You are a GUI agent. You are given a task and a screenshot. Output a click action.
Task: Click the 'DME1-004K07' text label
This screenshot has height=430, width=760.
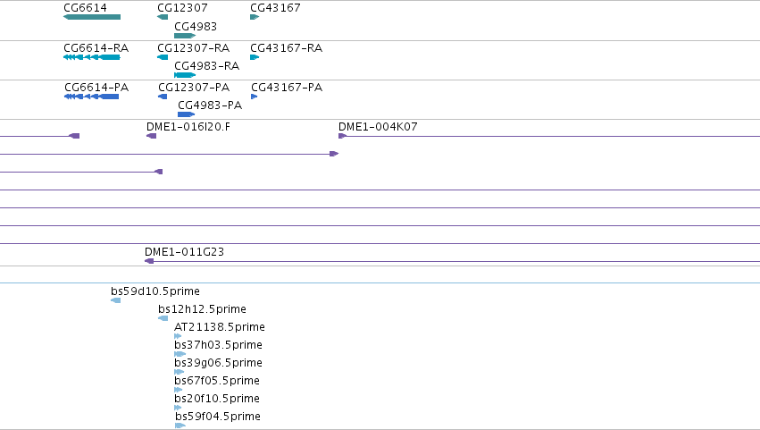click(378, 127)
